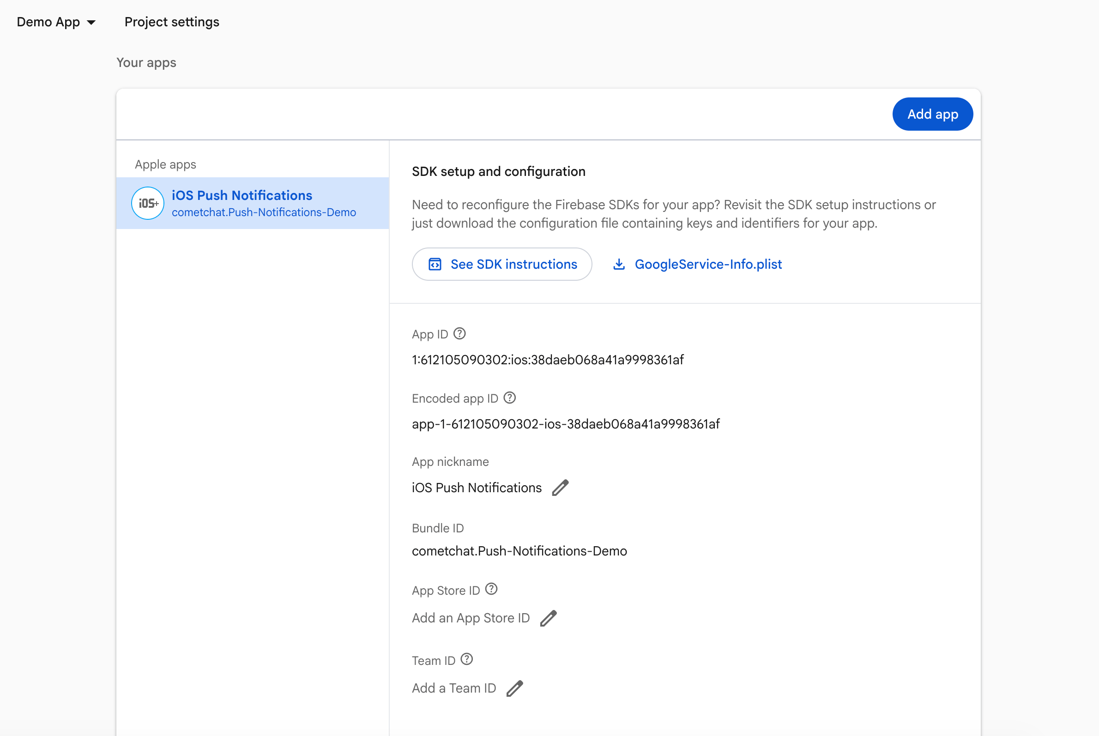This screenshot has width=1099, height=736.
Task: Click the Project settings heading
Action: click(x=172, y=22)
